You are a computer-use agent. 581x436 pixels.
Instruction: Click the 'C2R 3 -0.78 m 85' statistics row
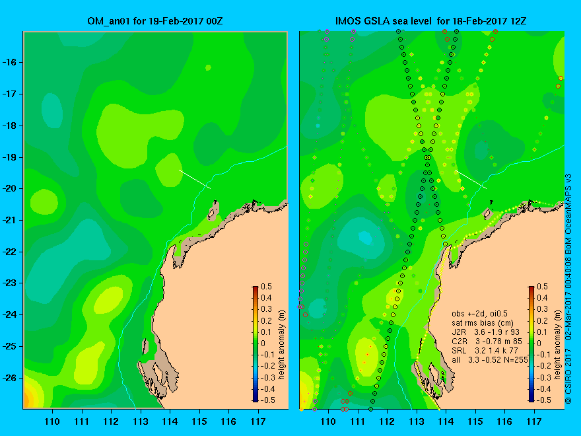(487, 342)
